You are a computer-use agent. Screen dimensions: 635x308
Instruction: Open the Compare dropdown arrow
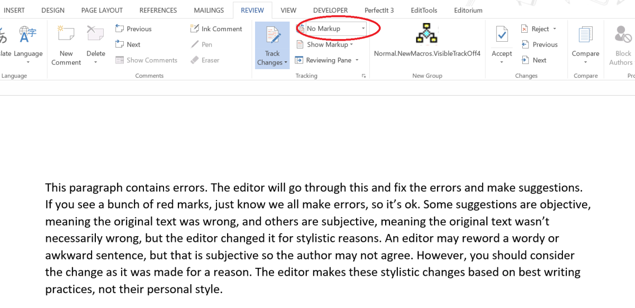coord(585,62)
